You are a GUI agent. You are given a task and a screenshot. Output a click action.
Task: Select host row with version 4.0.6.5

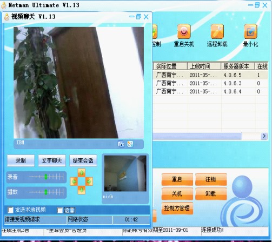pos(210,75)
